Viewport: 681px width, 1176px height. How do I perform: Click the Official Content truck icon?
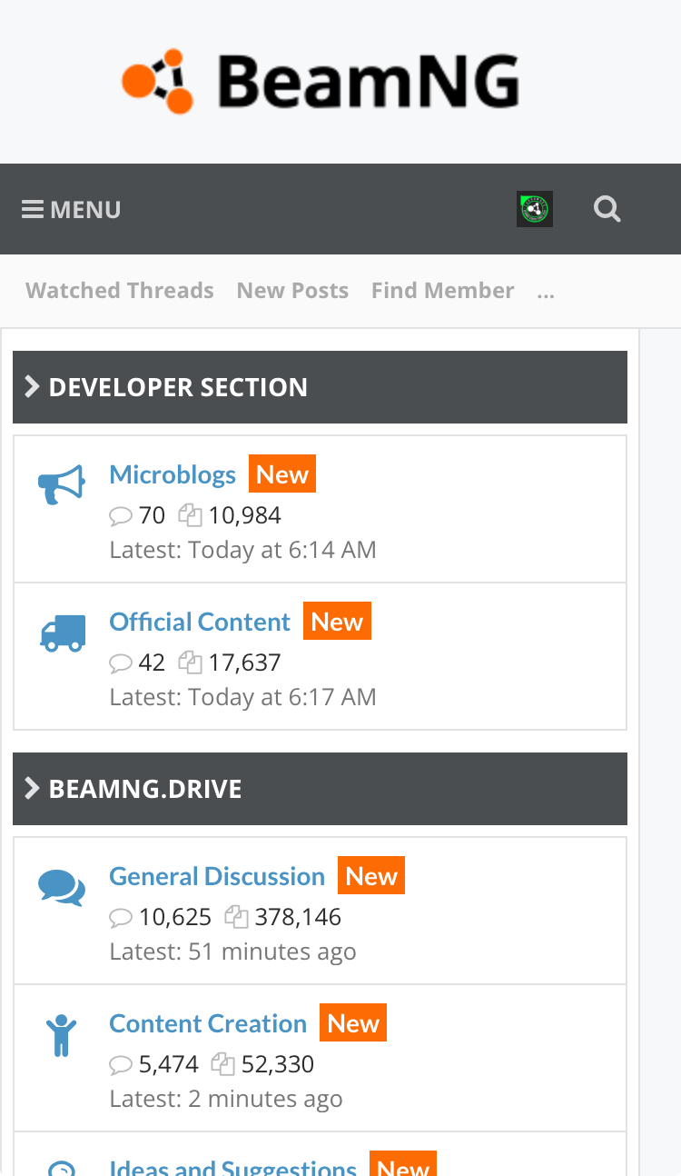tap(63, 633)
